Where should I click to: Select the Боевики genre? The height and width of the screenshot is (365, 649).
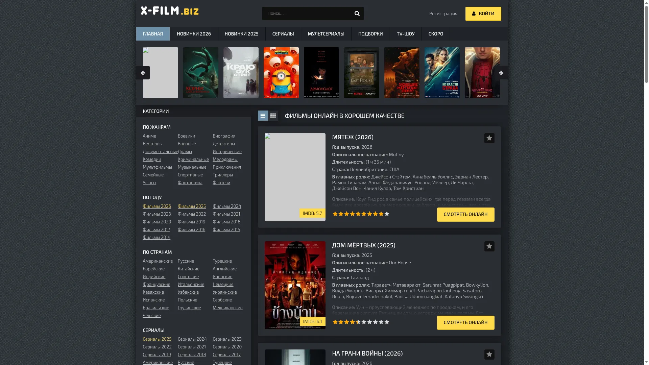pyautogui.click(x=186, y=136)
